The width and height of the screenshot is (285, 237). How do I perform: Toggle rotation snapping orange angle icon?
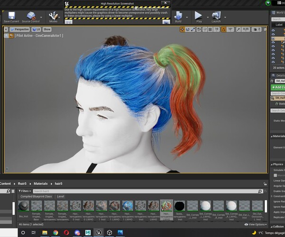point(224,29)
